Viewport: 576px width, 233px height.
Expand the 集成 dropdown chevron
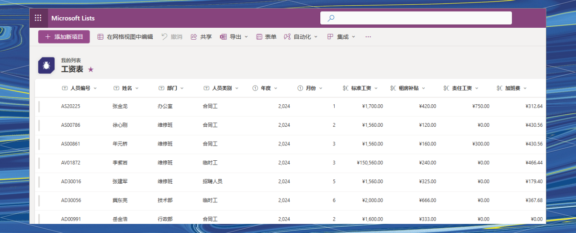(353, 37)
